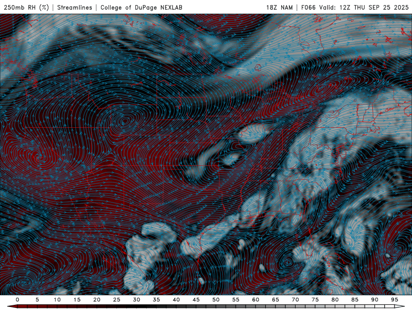The image size is (412, 309).
Task: Click the "5" value on the color scale
Action: click(37, 300)
